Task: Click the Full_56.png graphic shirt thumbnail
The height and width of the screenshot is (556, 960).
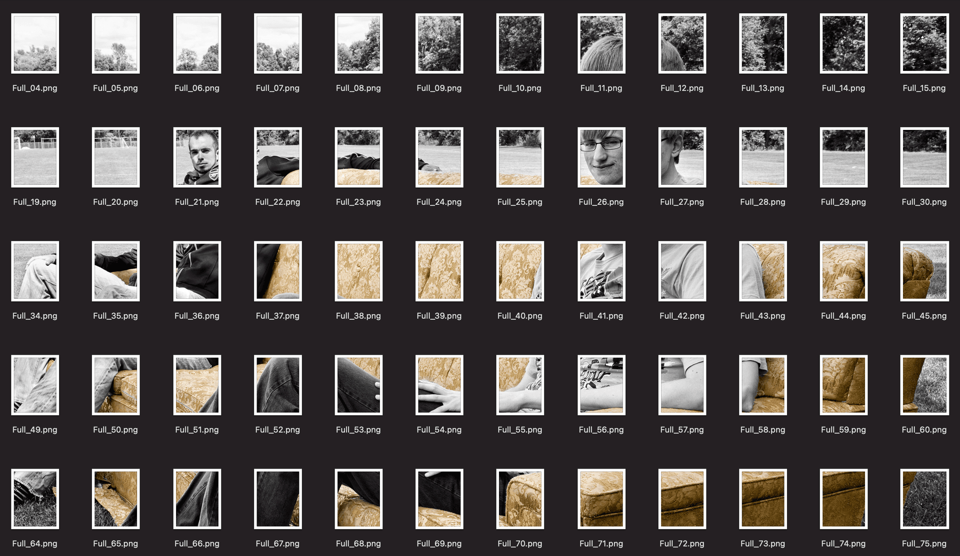Action: tap(600, 385)
